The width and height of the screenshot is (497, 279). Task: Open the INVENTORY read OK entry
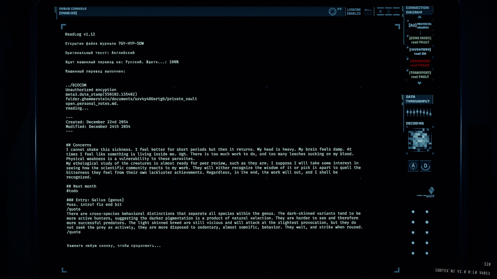[x=420, y=51]
